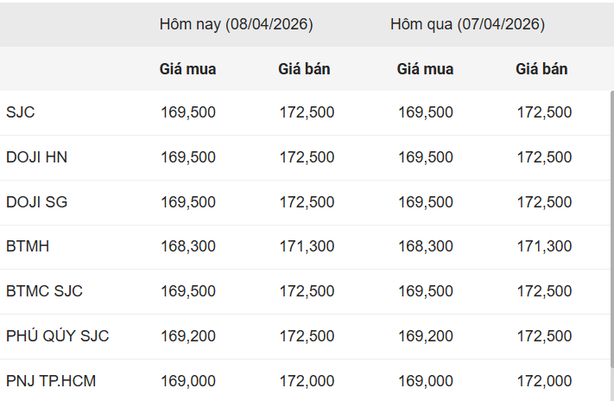The height and width of the screenshot is (401, 614).
Task: Click the "Hôm nay (08/04/2026)" header
Action: point(236,24)
